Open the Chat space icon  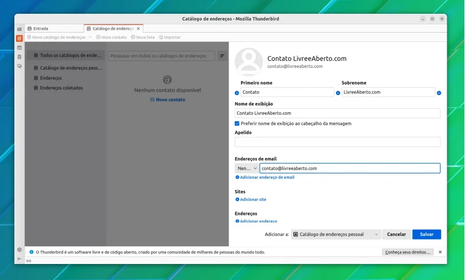pos(19,66)
